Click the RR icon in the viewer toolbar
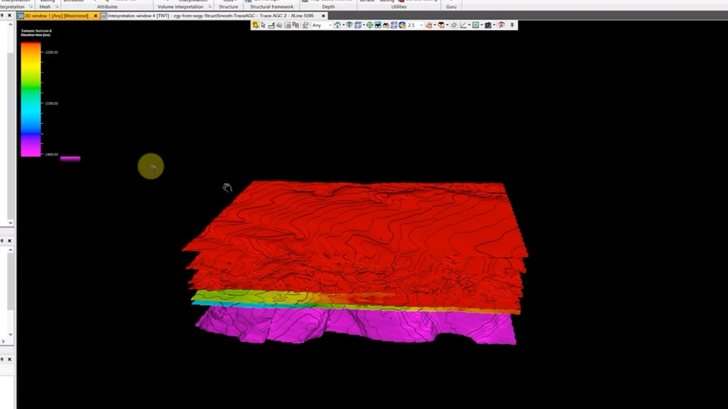The height and width of the screenshot is (409, 728). (295, 25)
